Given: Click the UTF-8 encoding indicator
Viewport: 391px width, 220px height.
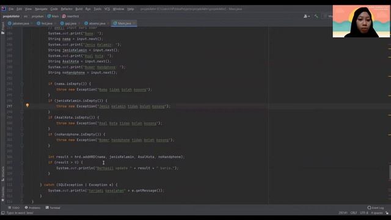Looking at the screenshot, I should click(364, 213).
